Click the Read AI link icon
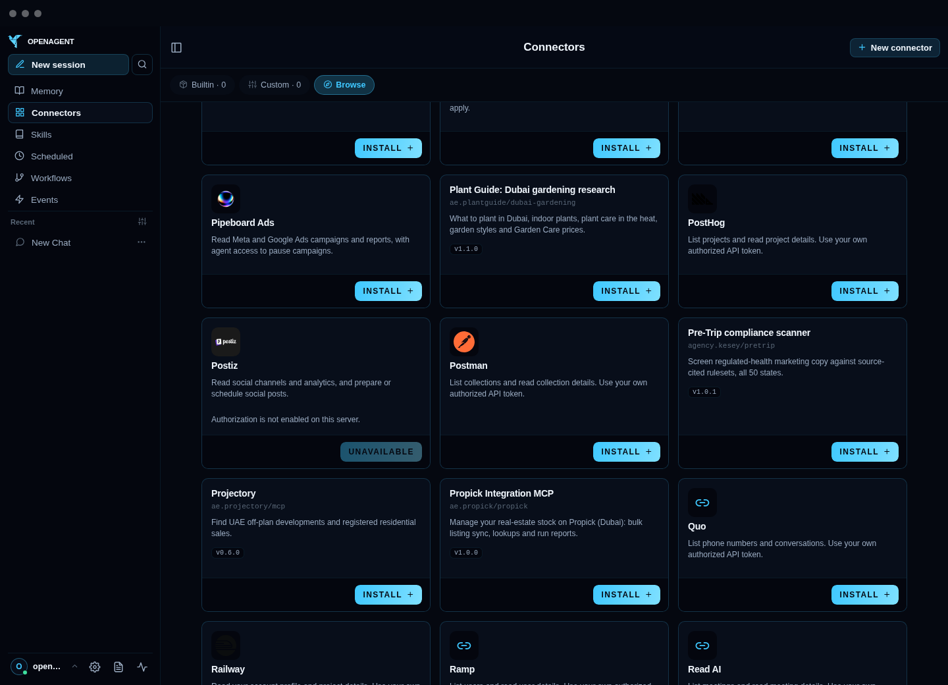 (702, 645)
